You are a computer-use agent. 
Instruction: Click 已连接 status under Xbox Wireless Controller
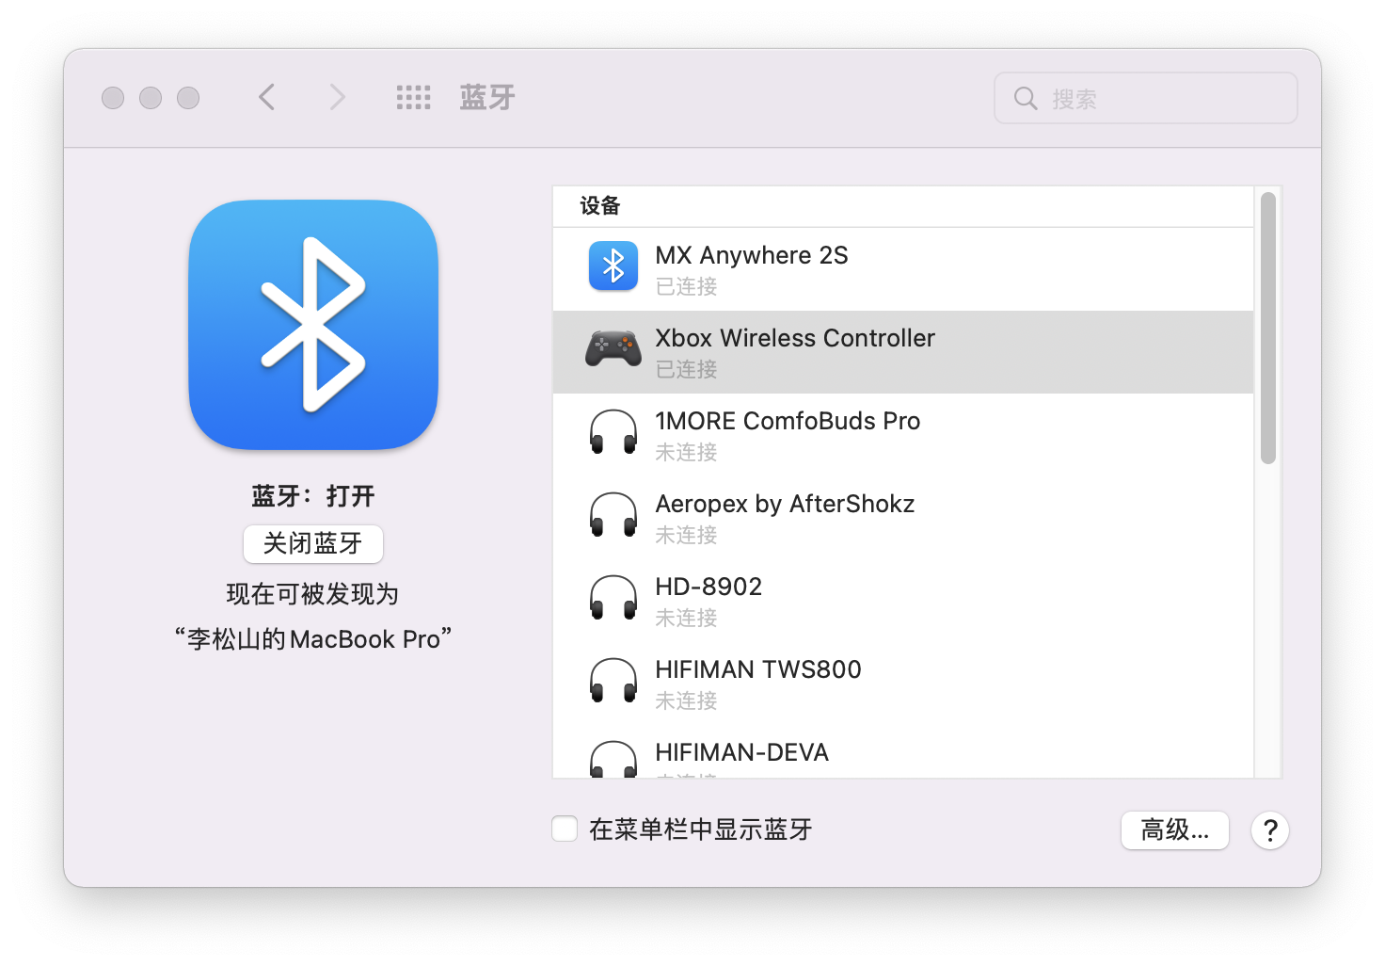pos(687,369)
